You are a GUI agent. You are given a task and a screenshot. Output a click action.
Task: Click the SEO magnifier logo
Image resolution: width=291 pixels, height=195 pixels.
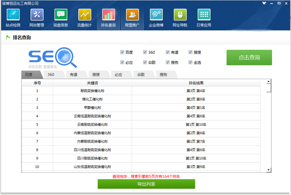(x=53, y=57)
